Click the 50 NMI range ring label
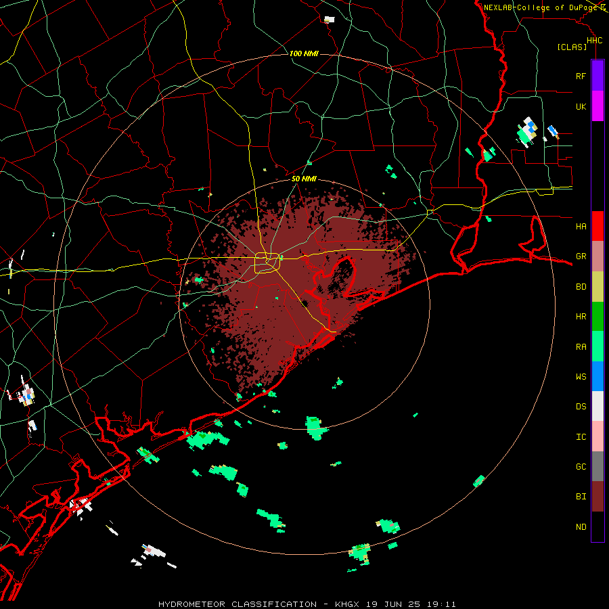This screenshot has height=609, width=609. point(304,179)
